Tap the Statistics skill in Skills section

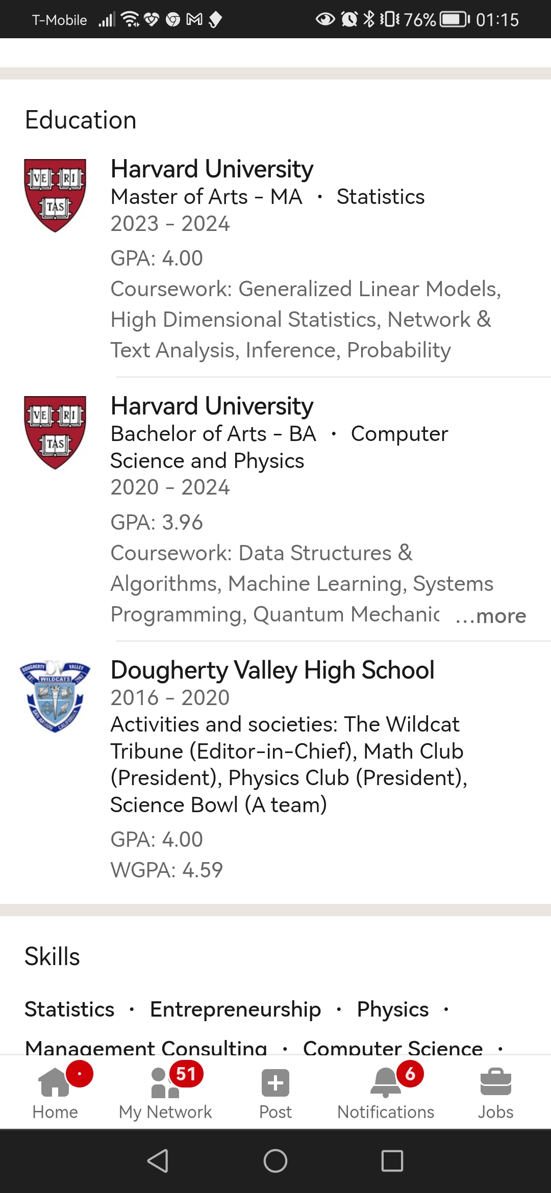click(70, 1009)
